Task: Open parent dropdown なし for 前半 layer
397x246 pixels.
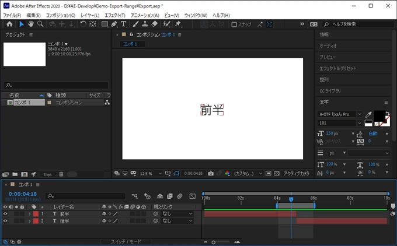Action: click(177, 214)
